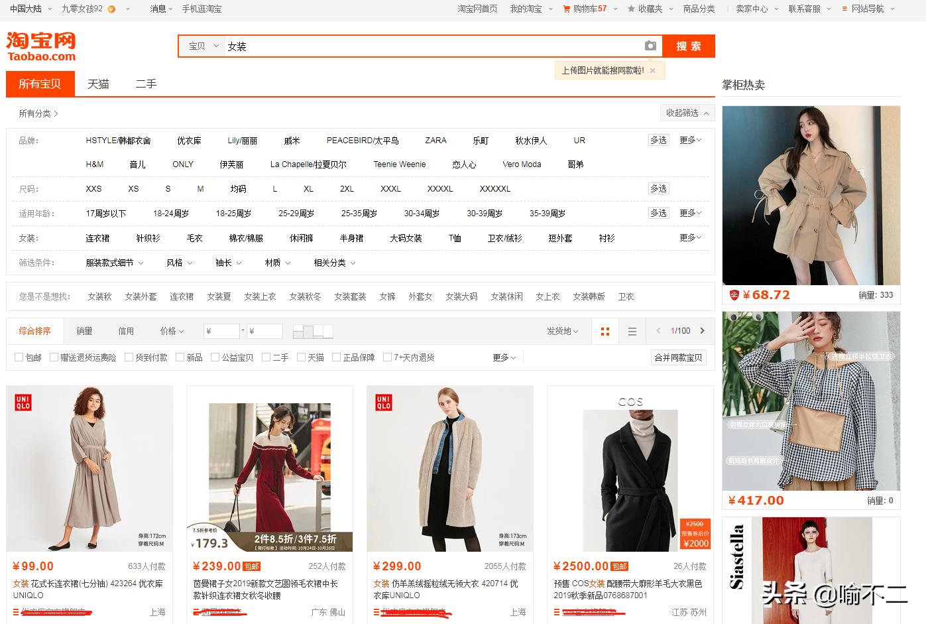Open the 二手 secondhand tab
Image resolution: width=926 pixels, height=624 pixels.
[145, 84]
